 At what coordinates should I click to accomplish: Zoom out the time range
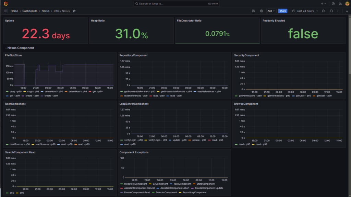323,11
